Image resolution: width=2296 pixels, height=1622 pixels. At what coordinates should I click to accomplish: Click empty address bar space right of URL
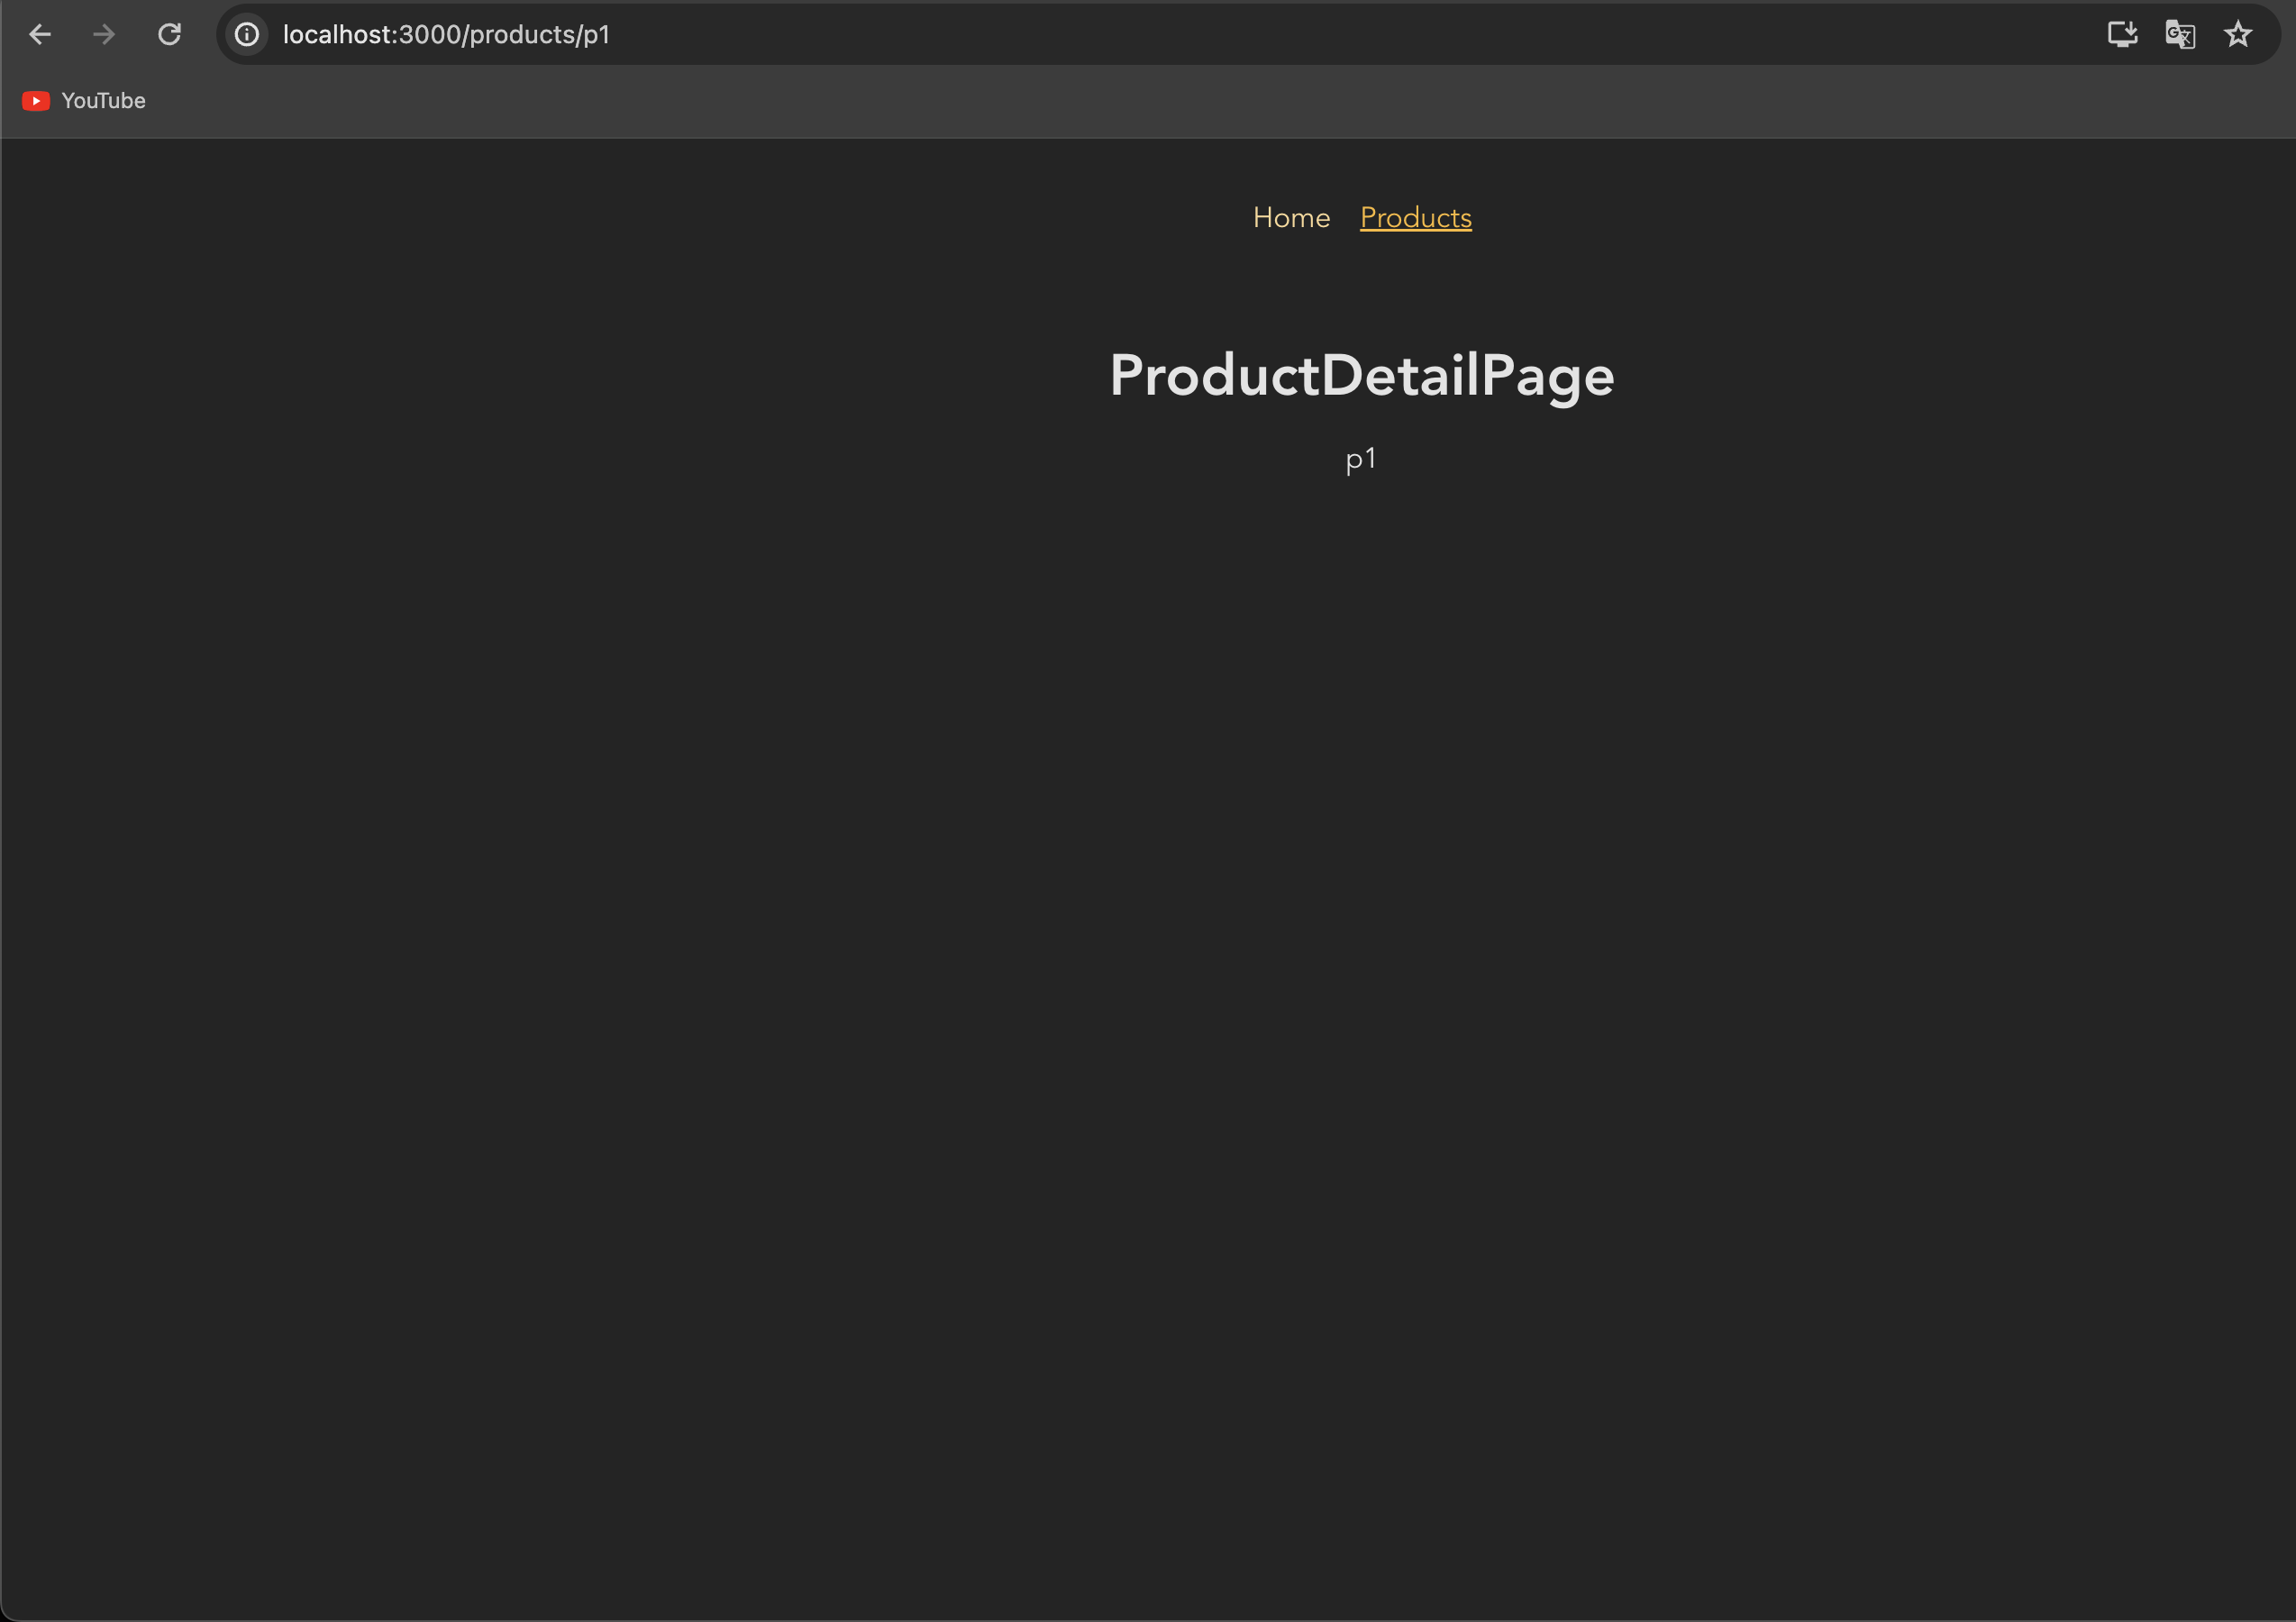coord(1300,35)
